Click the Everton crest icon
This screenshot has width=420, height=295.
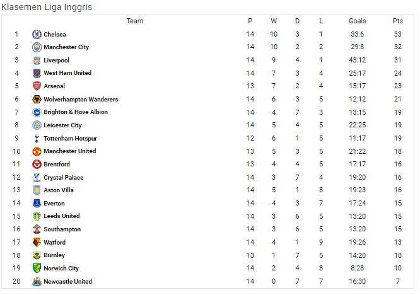point(37,204)
